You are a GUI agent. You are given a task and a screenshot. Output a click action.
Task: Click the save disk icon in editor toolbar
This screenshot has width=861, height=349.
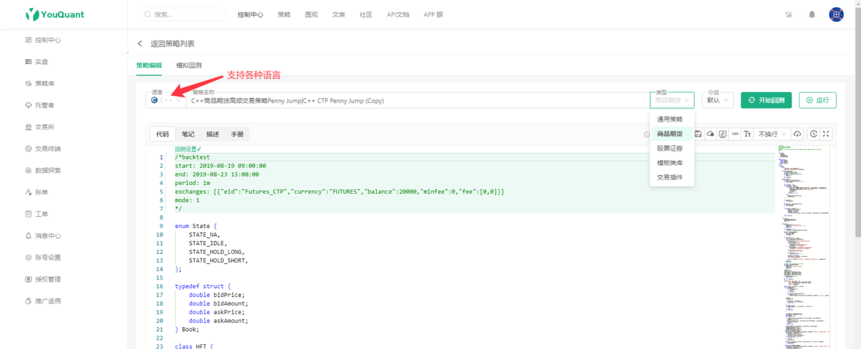click(x=698, y=134)
